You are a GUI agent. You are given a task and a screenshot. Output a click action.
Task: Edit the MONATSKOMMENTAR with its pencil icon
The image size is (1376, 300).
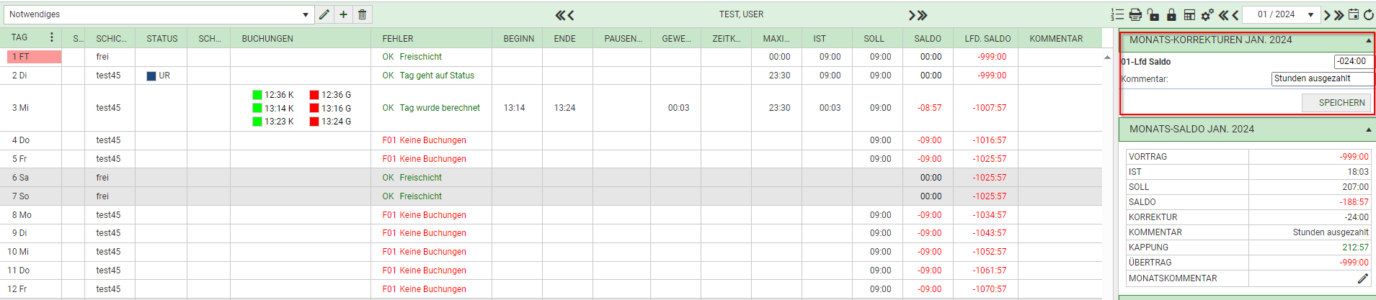point(1362,278)
